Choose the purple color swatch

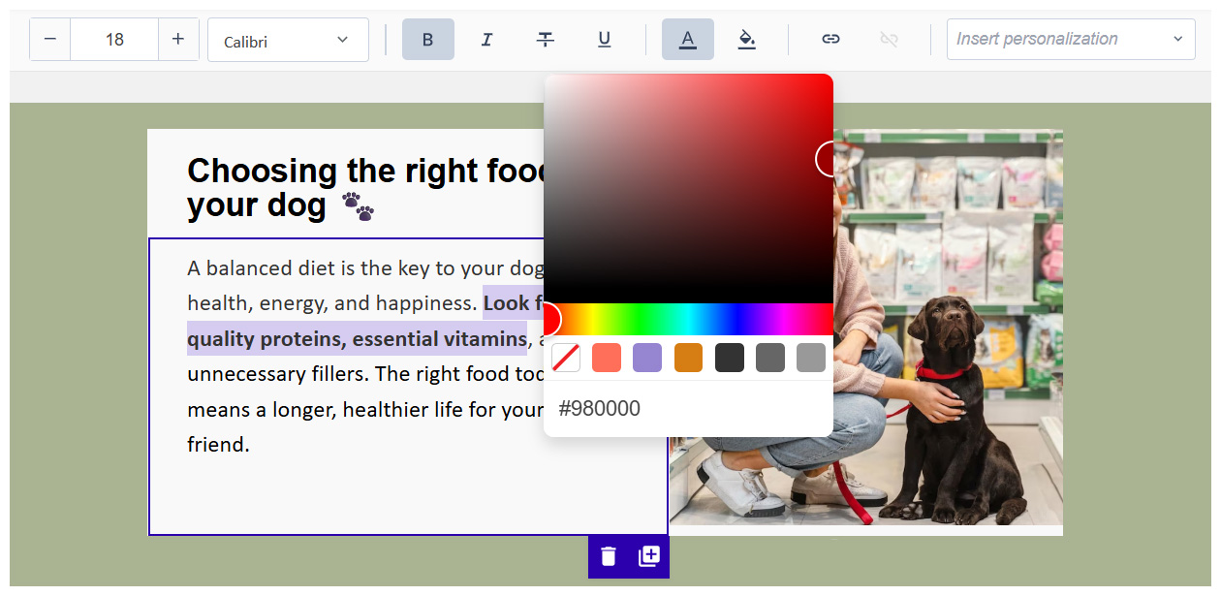647,358
